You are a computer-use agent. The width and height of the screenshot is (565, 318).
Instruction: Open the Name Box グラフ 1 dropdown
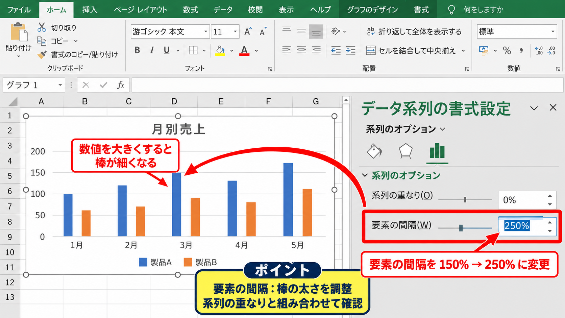point(60,85)
